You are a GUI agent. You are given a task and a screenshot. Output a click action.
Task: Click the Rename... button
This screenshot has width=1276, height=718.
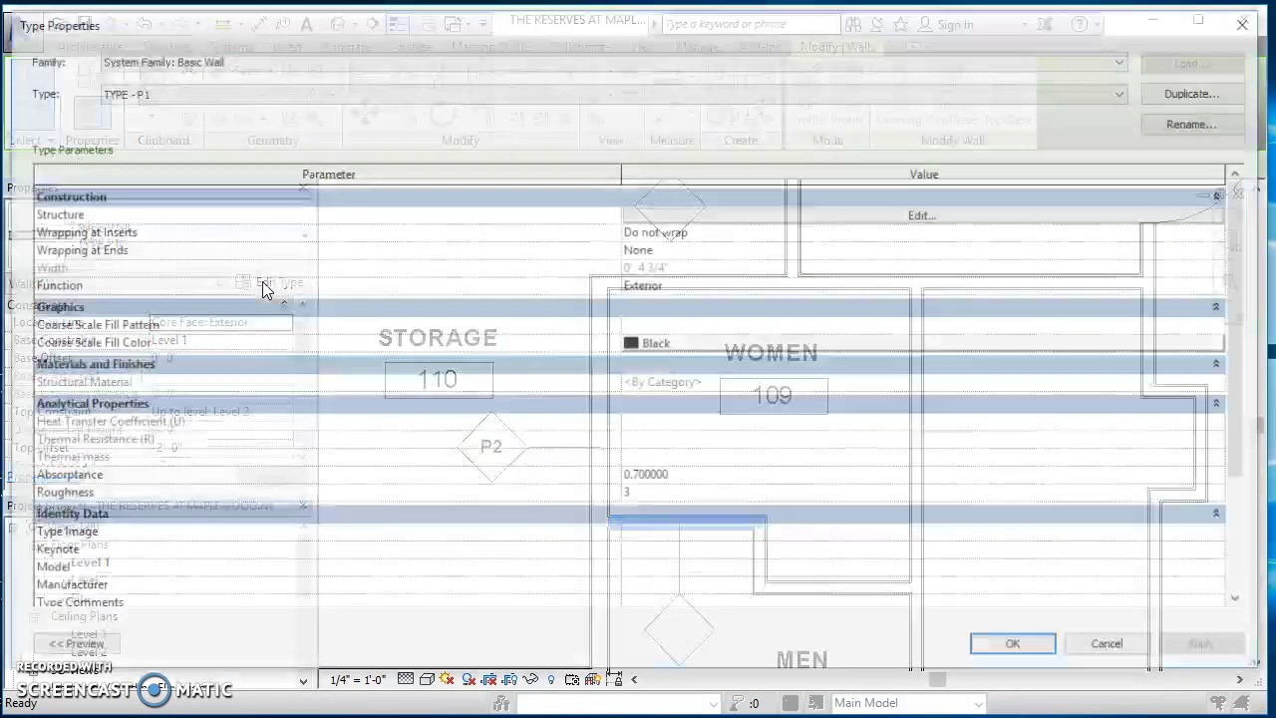point(1192,125)
